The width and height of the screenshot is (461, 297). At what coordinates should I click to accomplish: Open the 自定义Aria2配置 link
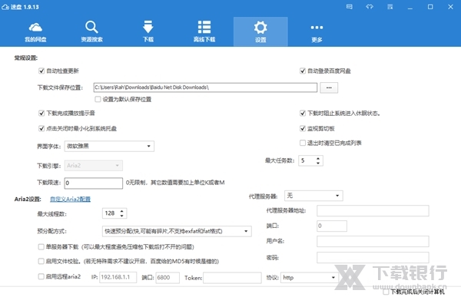click(x=70, y=200)
